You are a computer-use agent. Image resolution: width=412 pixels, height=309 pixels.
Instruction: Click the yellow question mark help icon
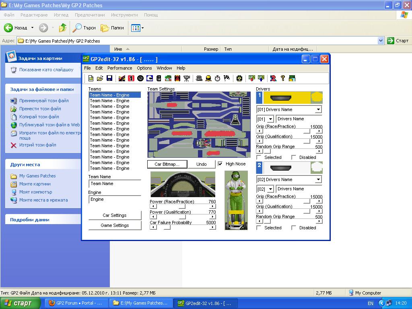pyautogui.click(x=282, y=78)
